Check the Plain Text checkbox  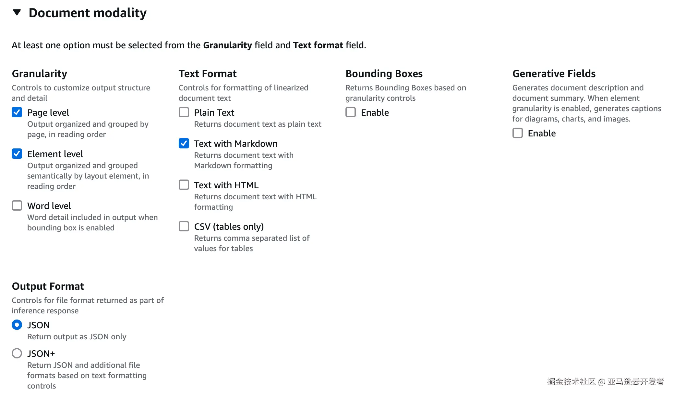tap(184, 112)
